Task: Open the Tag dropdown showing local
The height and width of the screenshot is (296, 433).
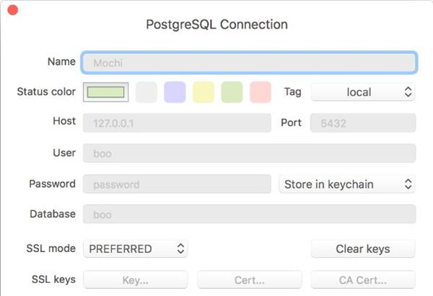Action: [362, 92]
